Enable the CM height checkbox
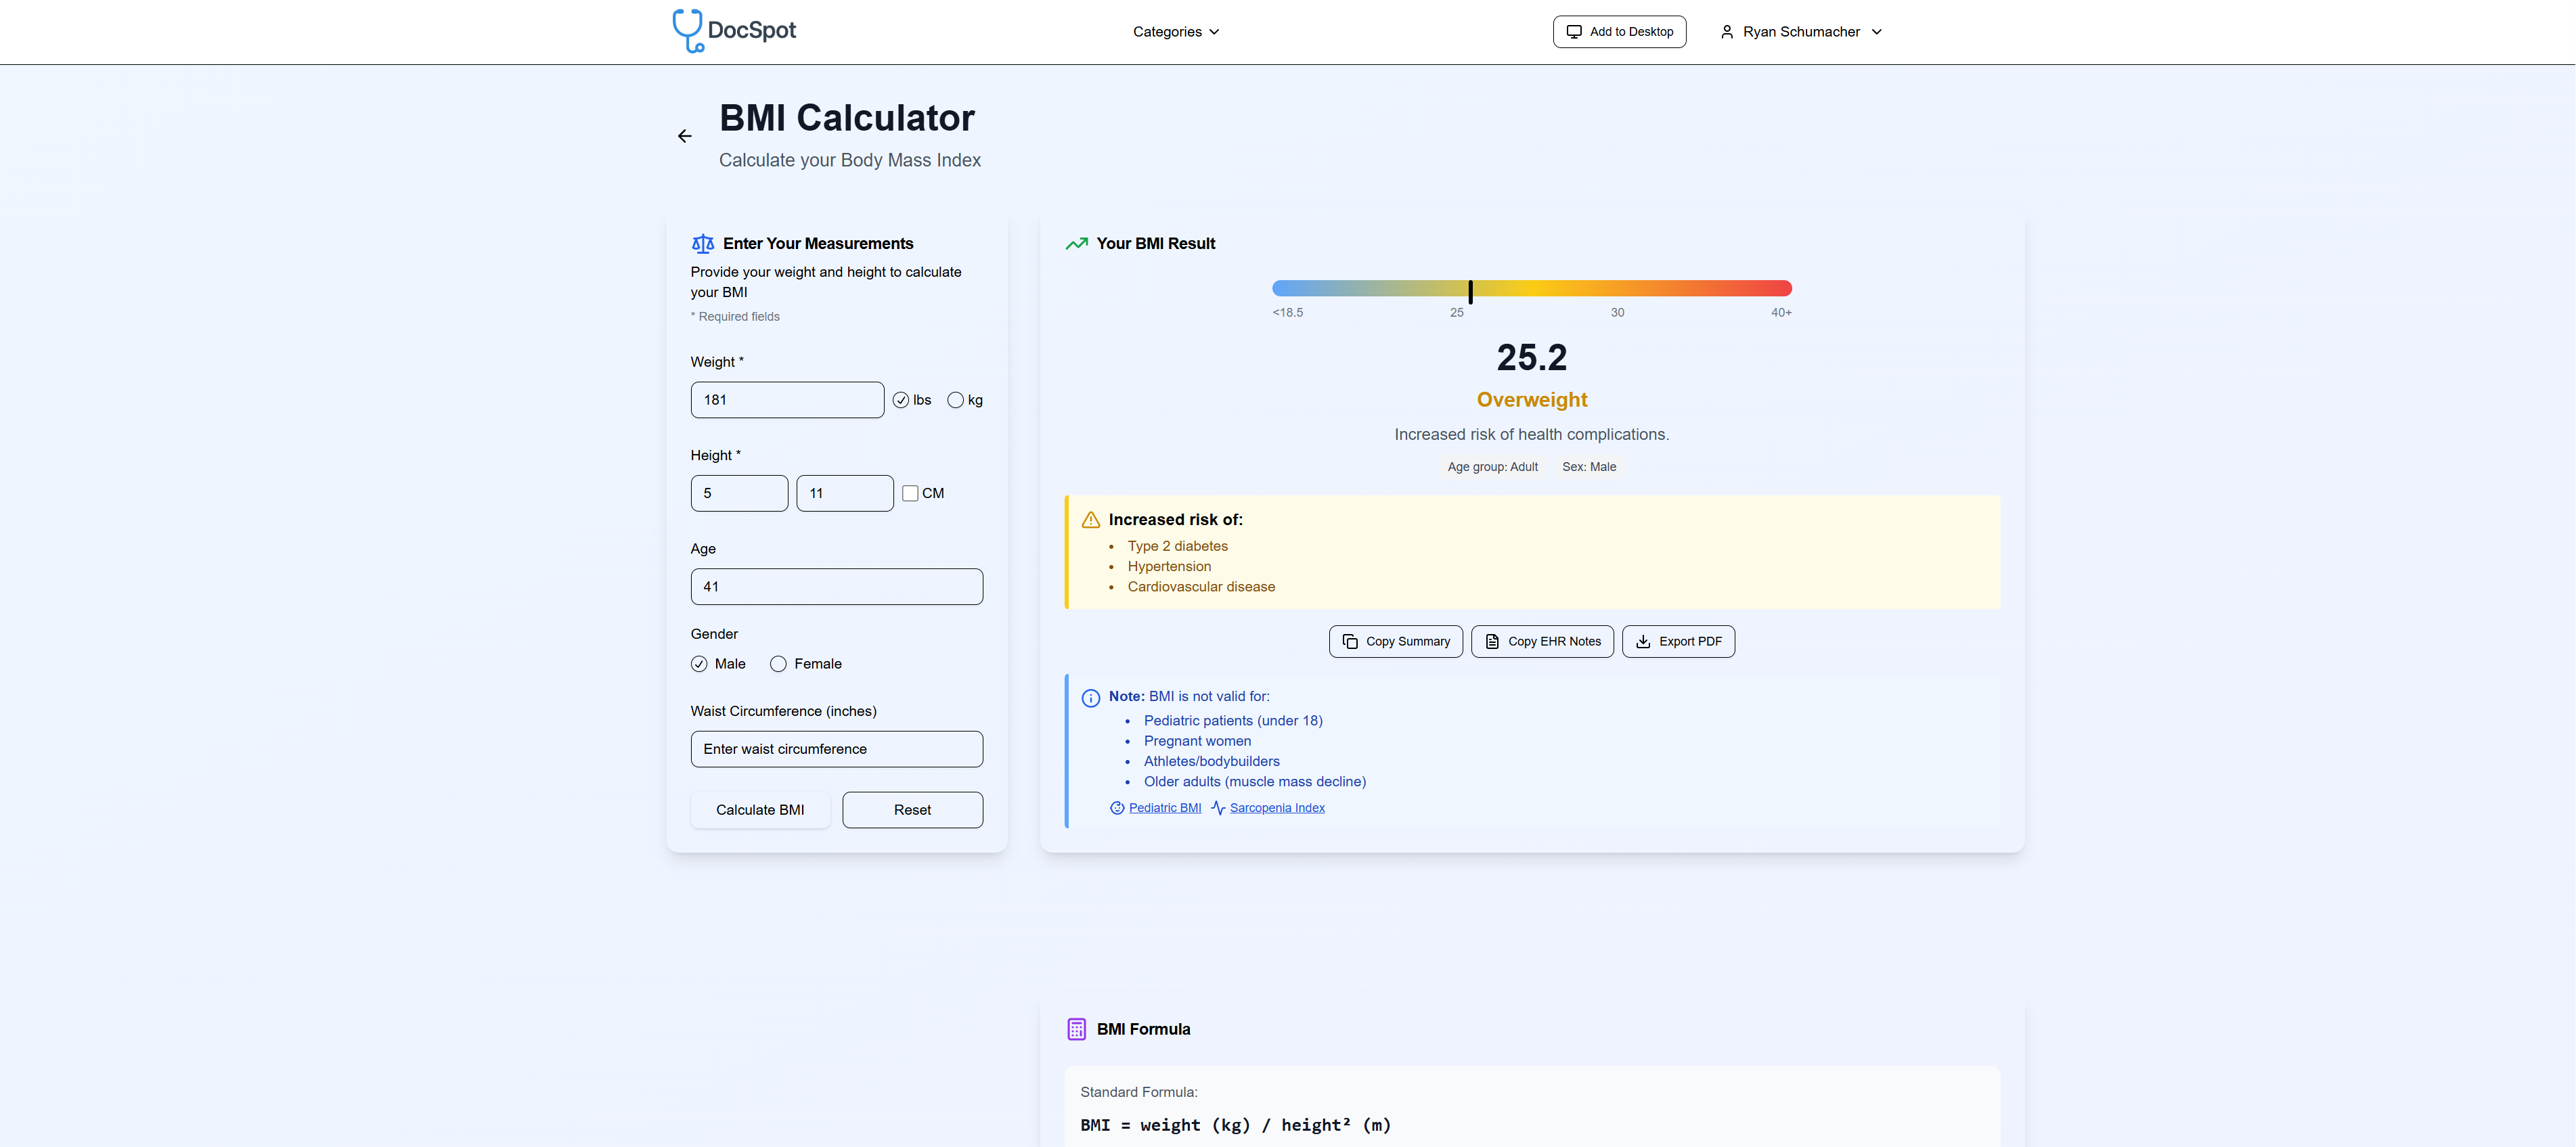The width and height of the screenshot is (2576, 1147). [x=910, y=494]
